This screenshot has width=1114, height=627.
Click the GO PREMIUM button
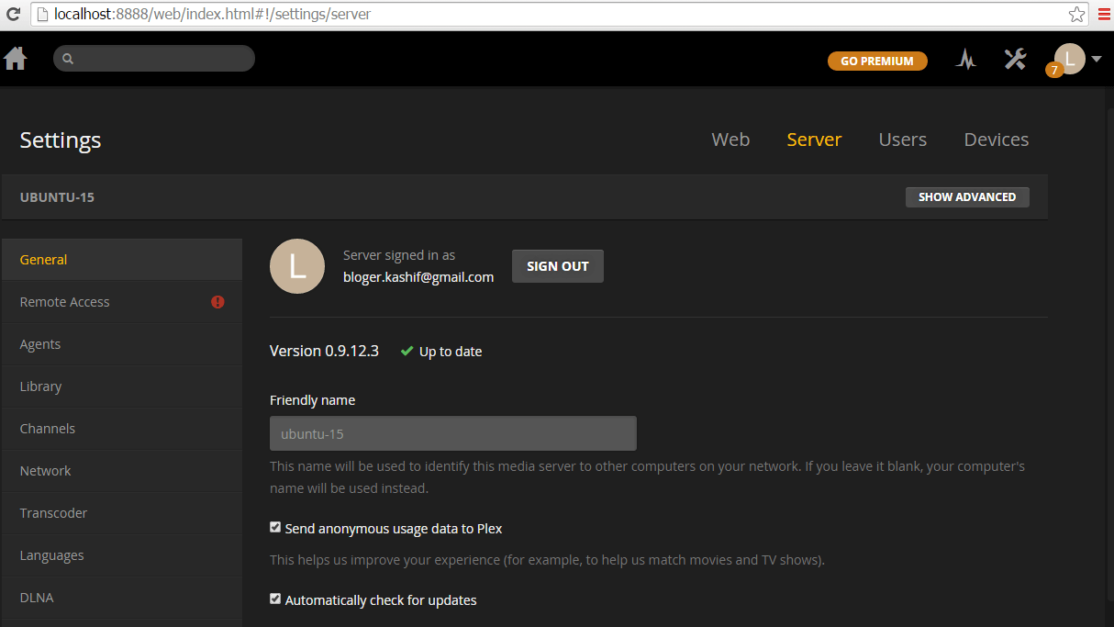pyautogui.click(x=876, y=61)
